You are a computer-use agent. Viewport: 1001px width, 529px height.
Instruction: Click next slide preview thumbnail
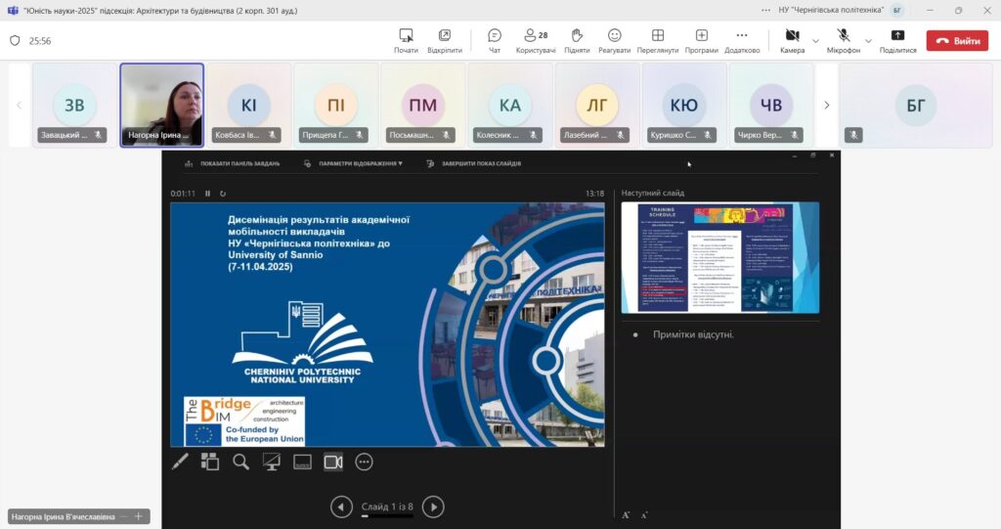(720, 257)
